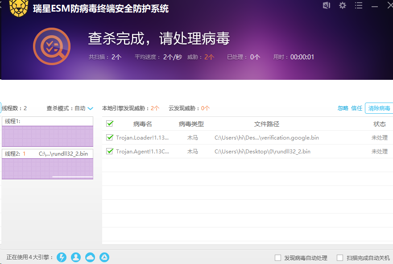The height and width of the screenshot is (264, 393).
Task: Uncheck the Trojan.Agent virus row checkbox
Action: coord(110,151)
